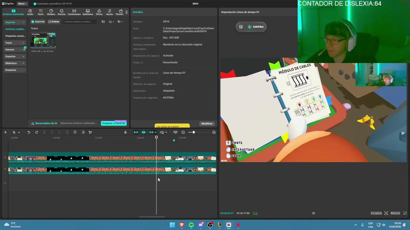Zoom in the timeline
Image resolution: width=410 pixels, height=230 pixels.
[x=214, y=132]
